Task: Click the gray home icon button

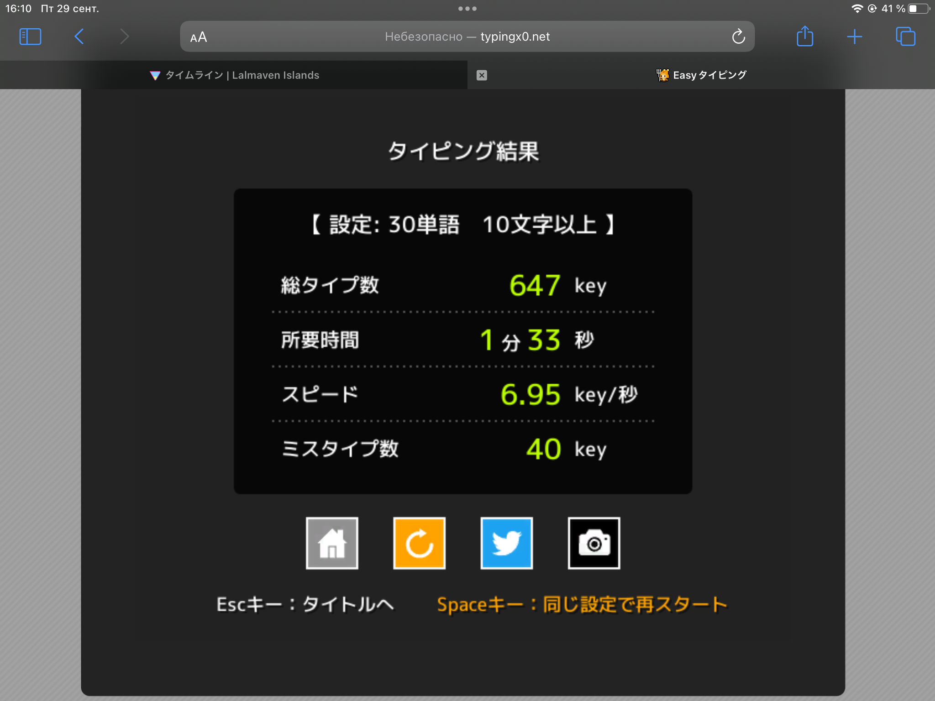Action: tap(332, 543)
